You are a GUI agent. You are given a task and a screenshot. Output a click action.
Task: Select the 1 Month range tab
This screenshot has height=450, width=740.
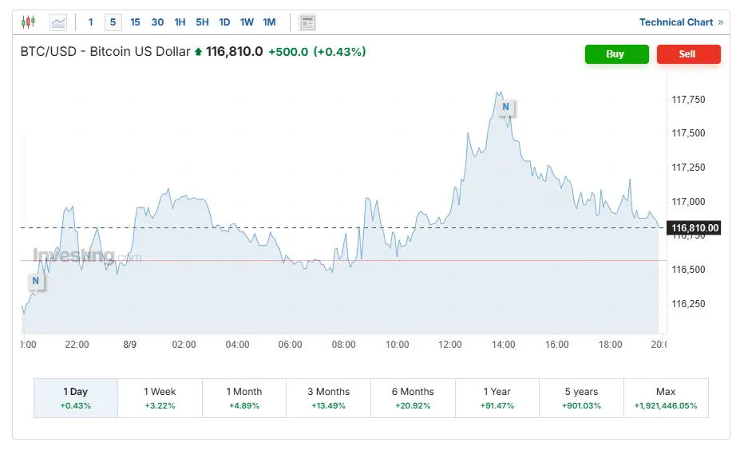click(x=244, y=398)
